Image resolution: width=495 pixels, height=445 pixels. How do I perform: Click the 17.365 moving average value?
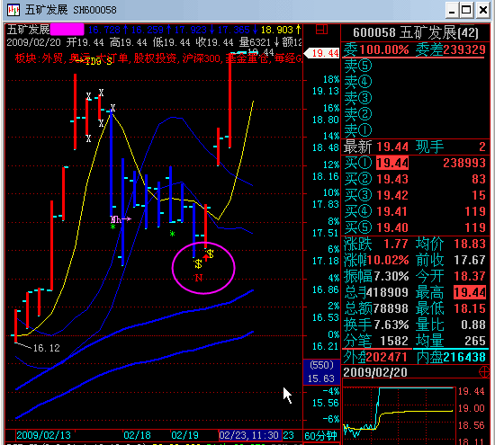234,30
